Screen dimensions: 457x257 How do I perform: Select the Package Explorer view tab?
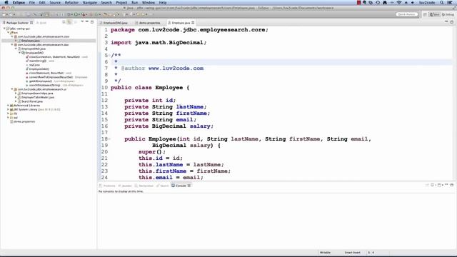pyautogui.click(x=17, y=22)
